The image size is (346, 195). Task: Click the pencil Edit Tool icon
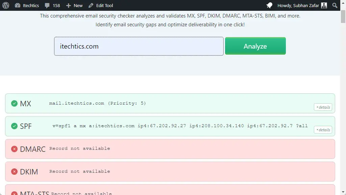tap(91, 5)
